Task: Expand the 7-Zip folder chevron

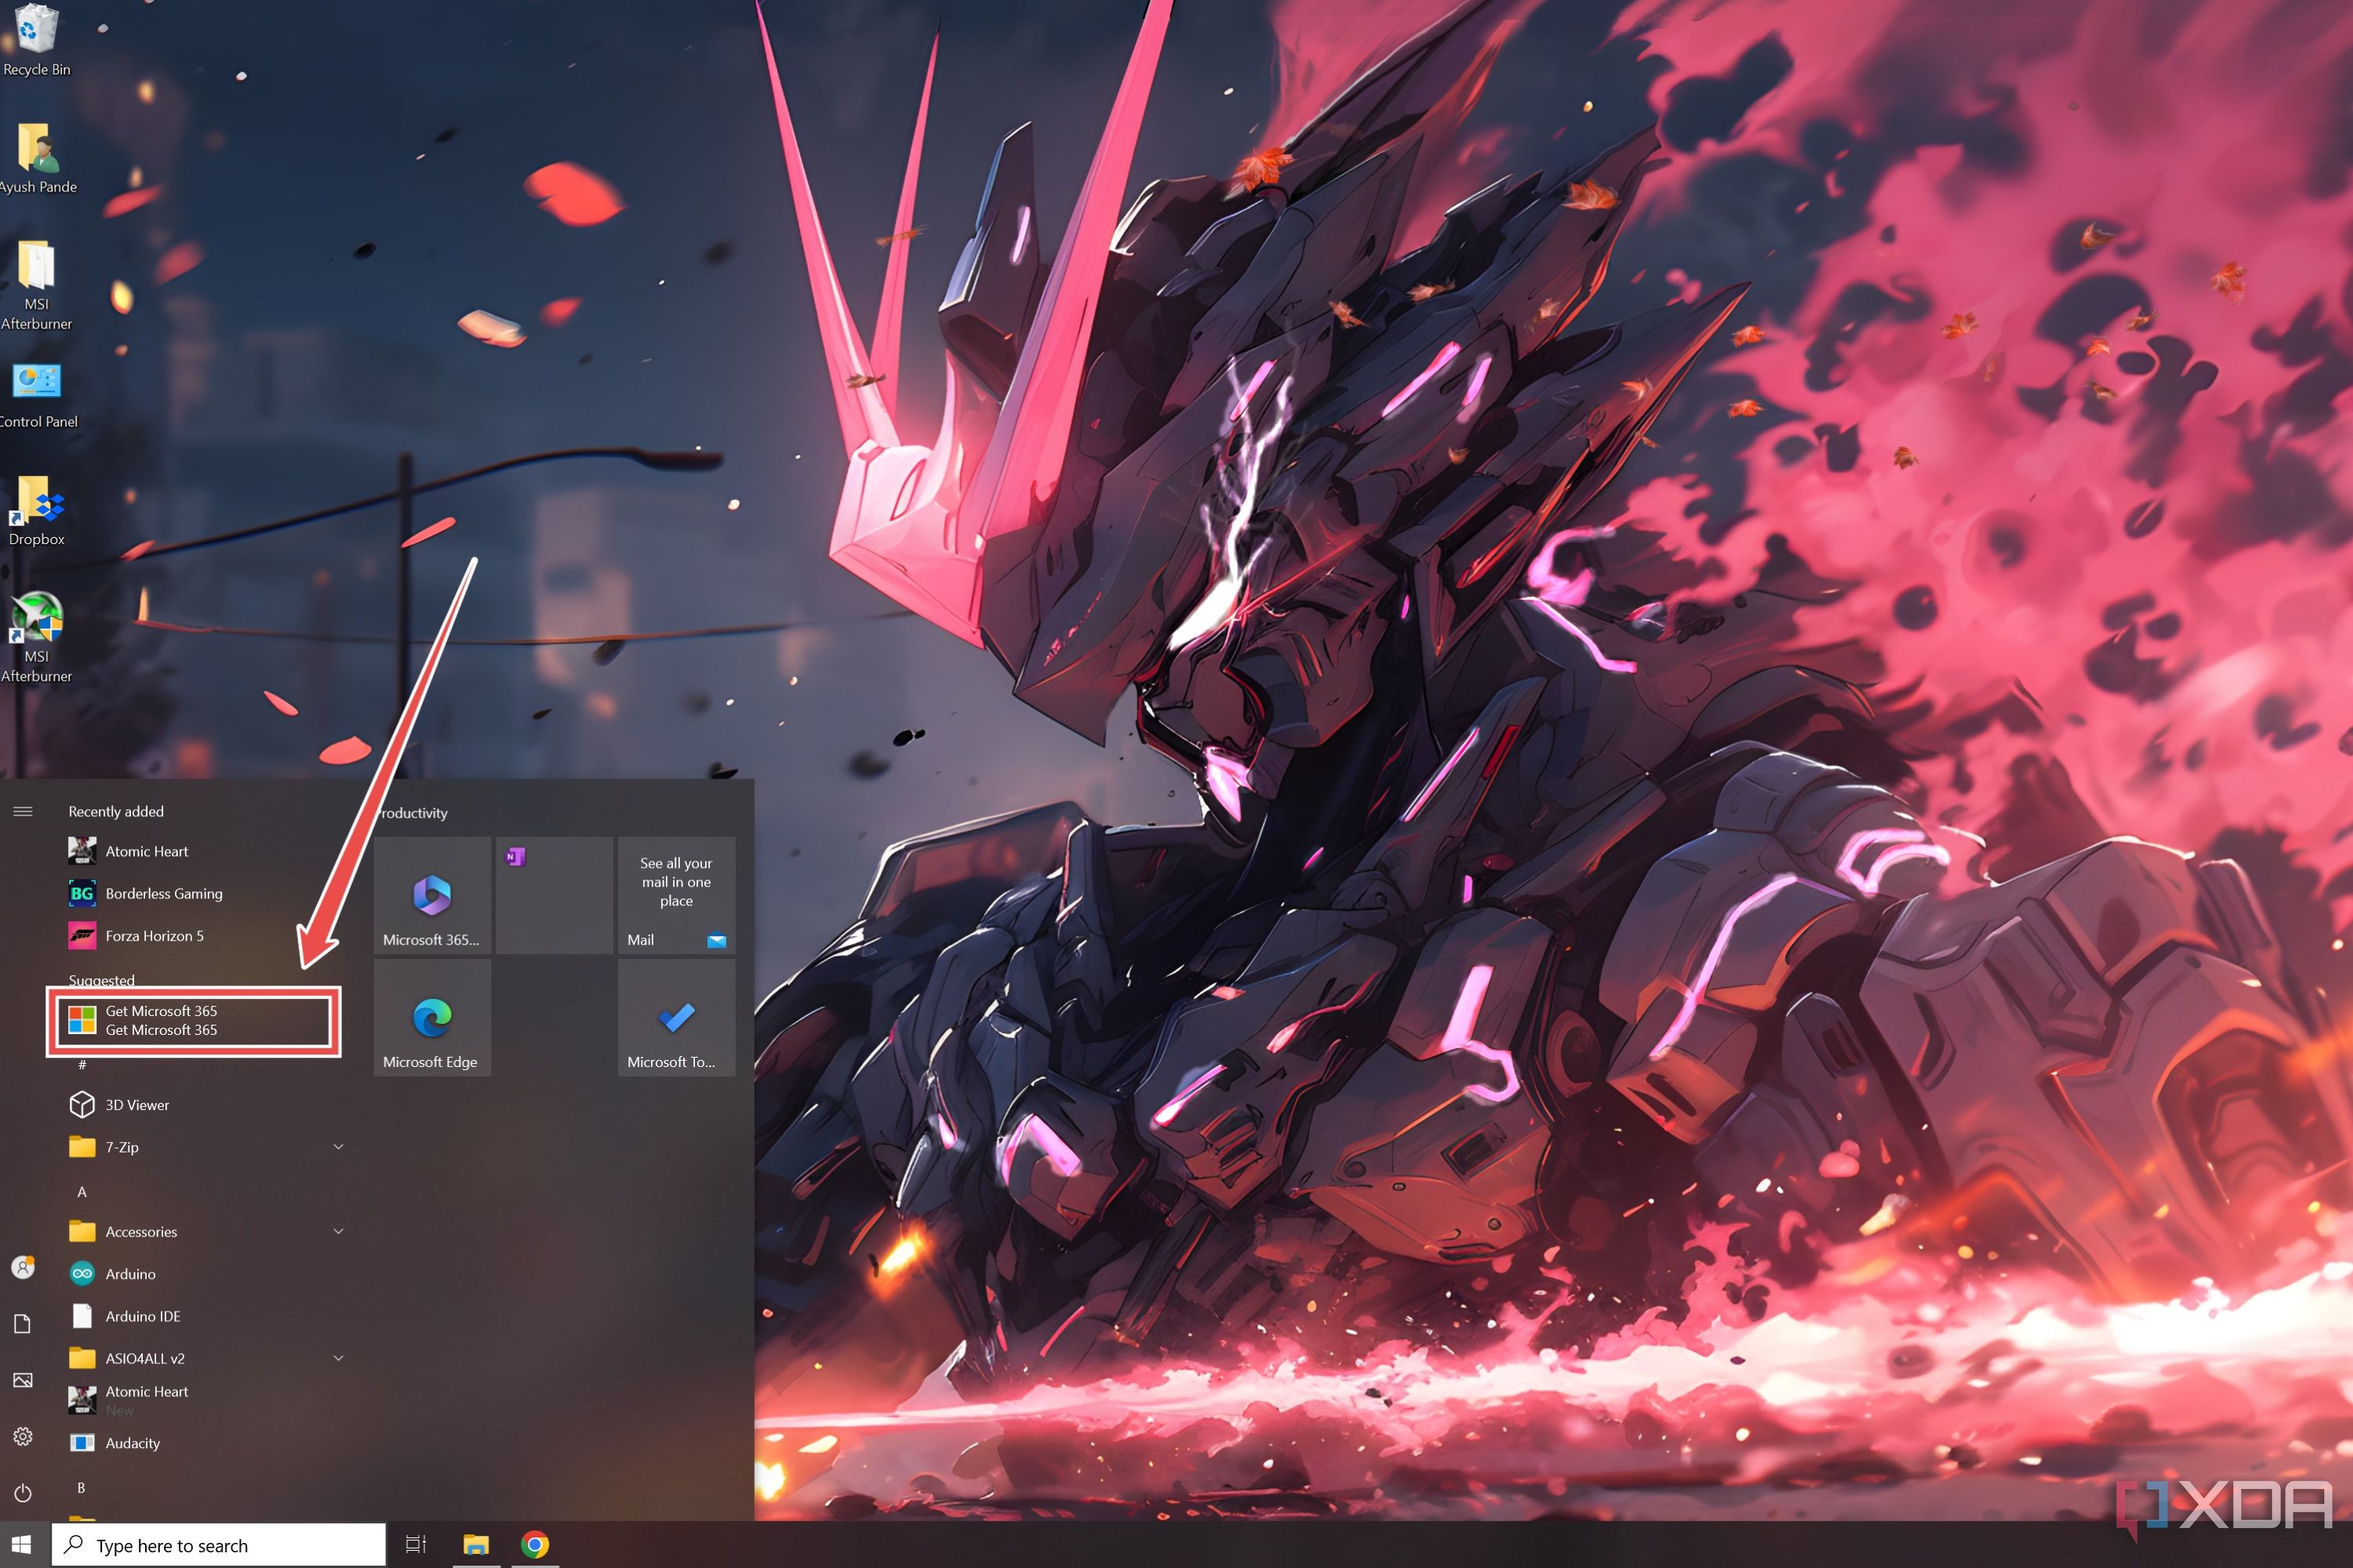Action: click(x=338, y=1146)
